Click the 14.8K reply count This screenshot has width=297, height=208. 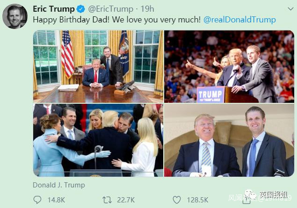click(56, 200)
